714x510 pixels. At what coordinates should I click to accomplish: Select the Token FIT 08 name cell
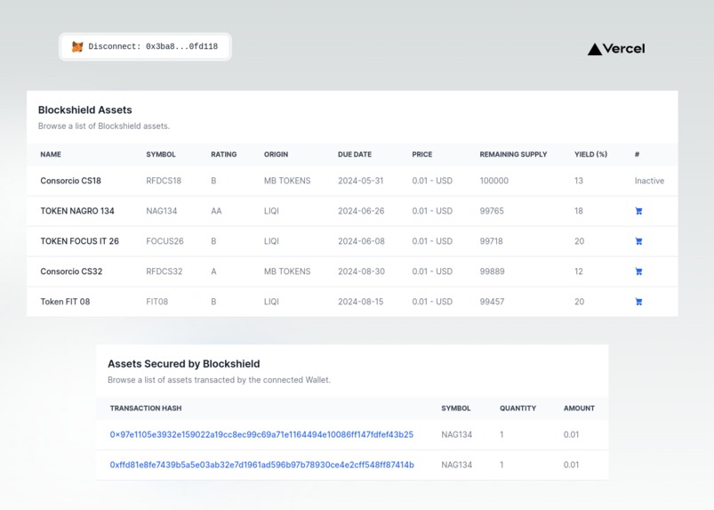point(65,302)
